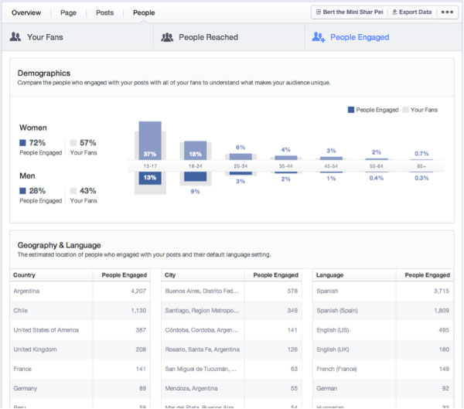The width and height of the screenshot is (464, 409).
Task: Click the Women 72% People Engaged blue square
Action: coord(22,142)
